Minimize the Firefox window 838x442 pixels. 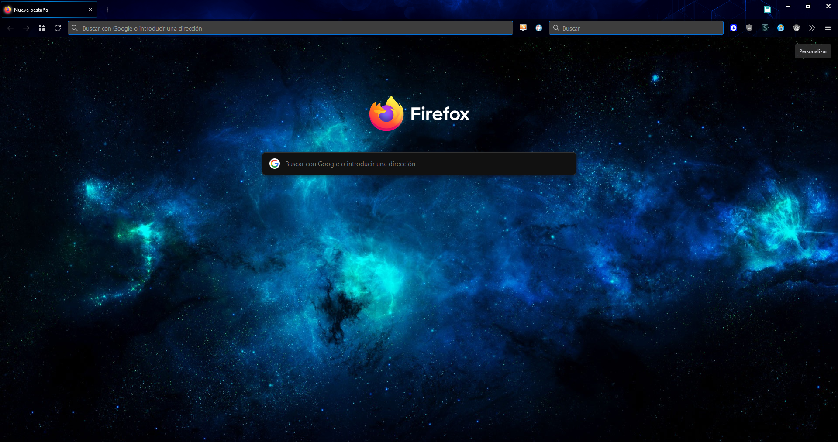[x=788, y=6]
